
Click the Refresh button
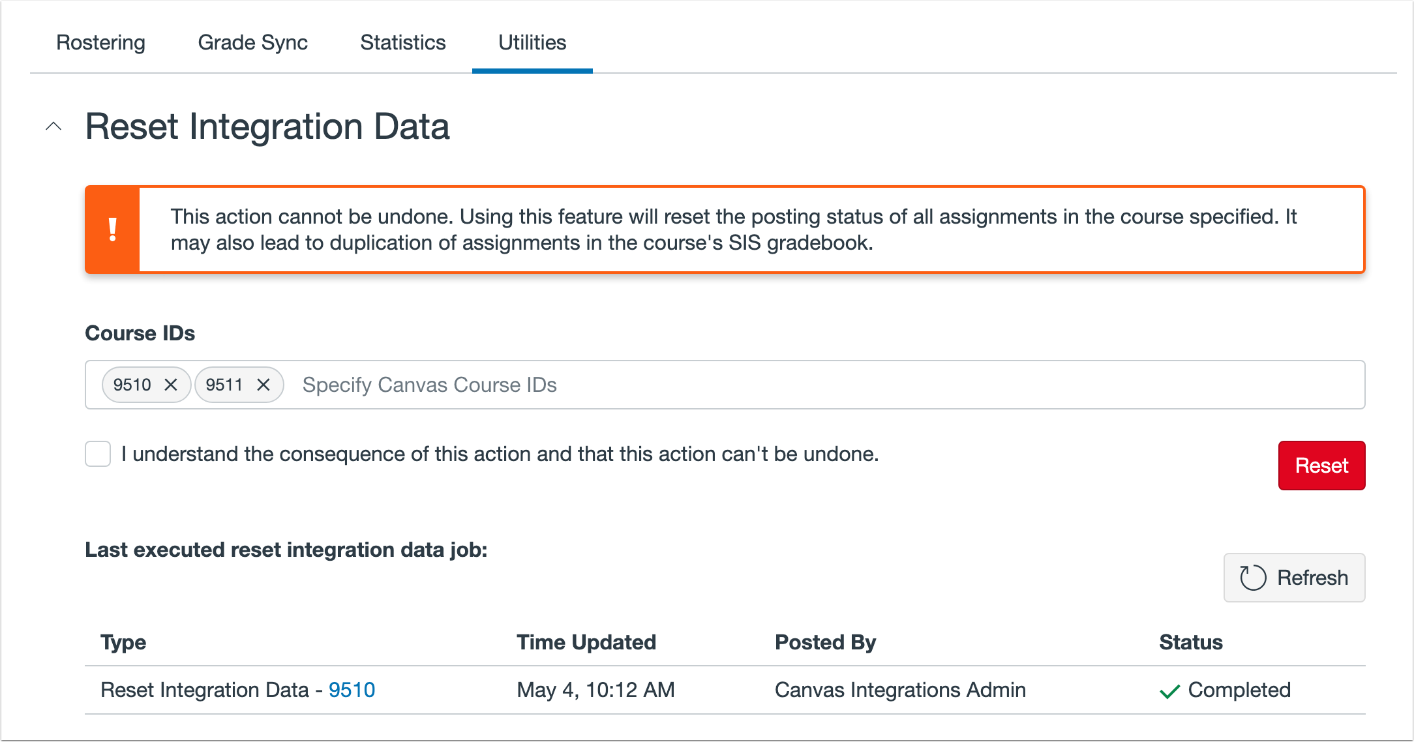(1294, 578)
